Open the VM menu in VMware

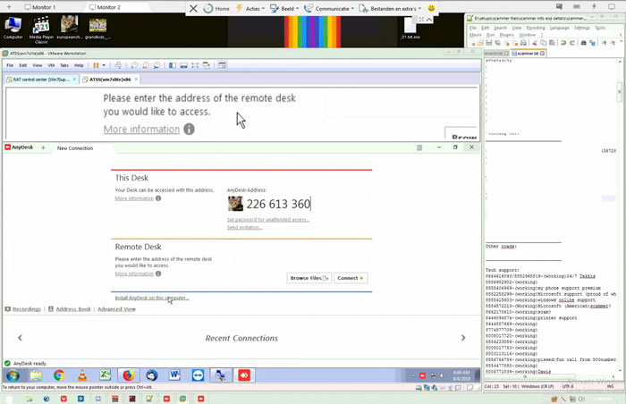(51, 65)
